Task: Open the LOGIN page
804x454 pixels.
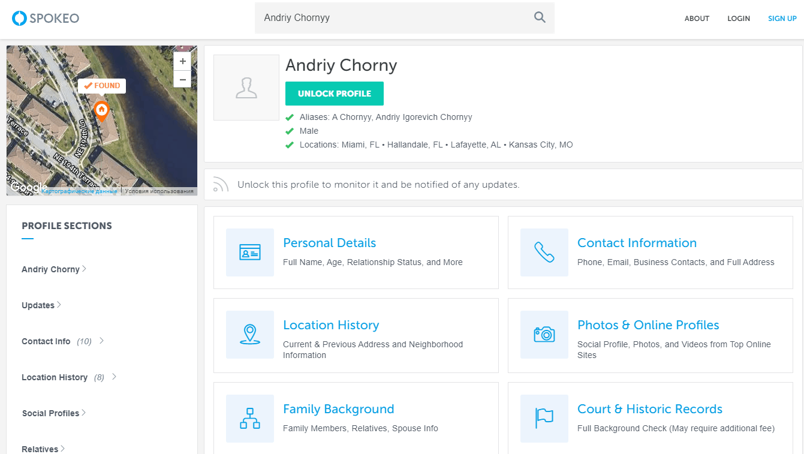Action: tap(739, 19)
